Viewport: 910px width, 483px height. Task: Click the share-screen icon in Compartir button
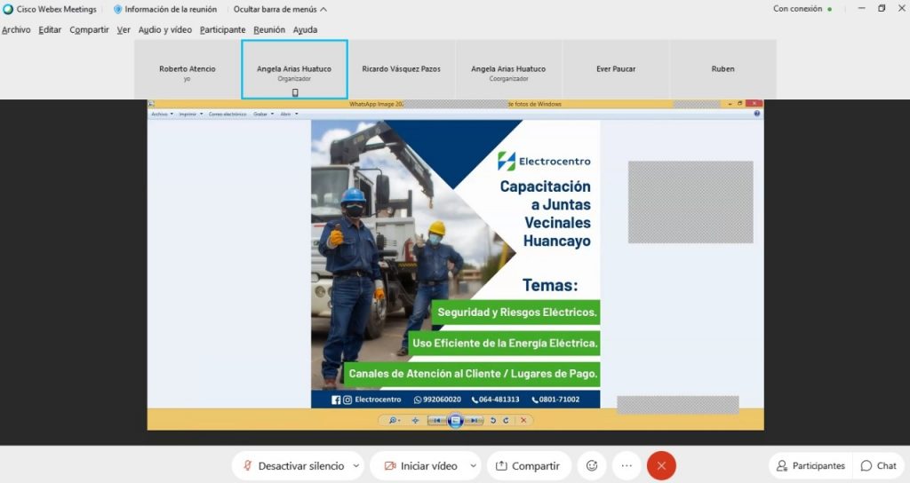click(x=501, y=465)
